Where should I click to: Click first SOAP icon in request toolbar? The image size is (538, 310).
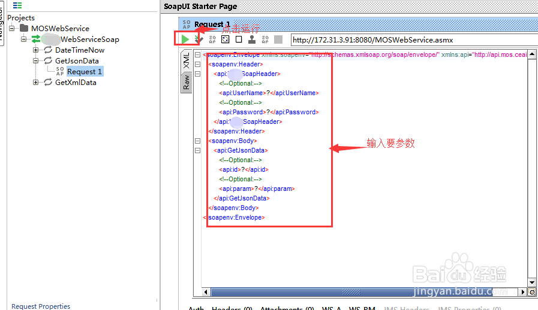(x=212, y=39)
